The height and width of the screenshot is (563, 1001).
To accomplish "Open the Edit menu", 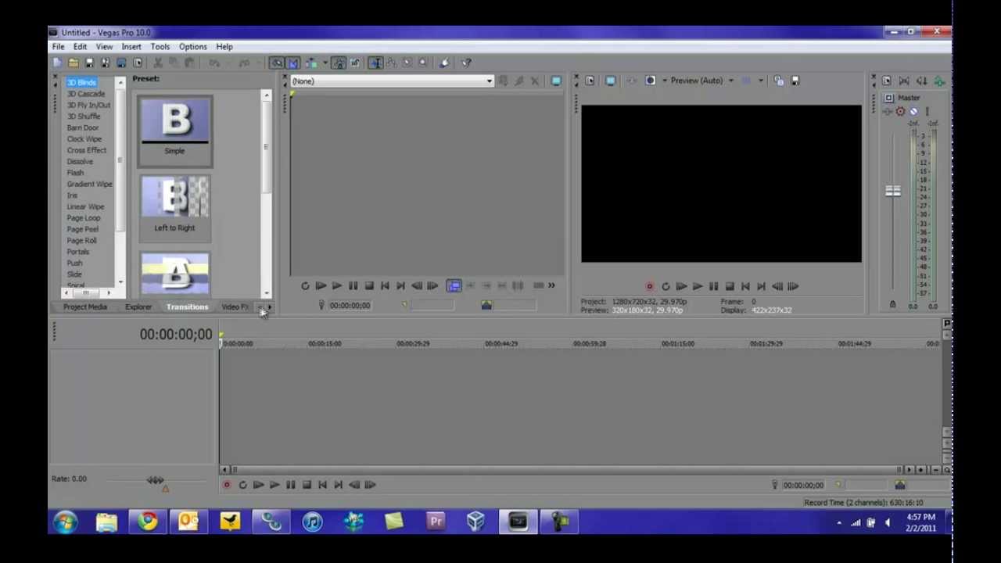I will point(80,47).
